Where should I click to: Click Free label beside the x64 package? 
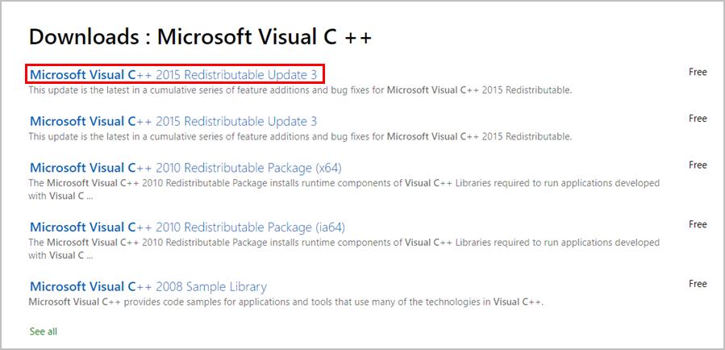[698, 165]
